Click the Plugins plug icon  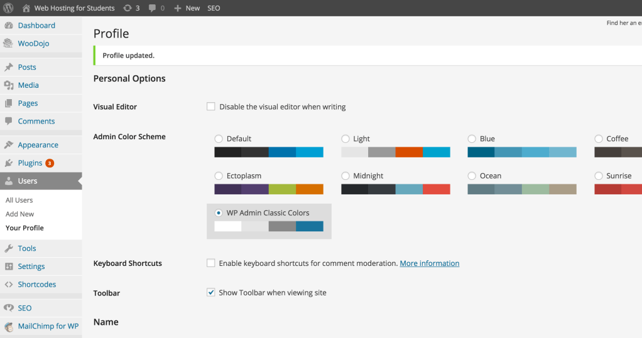pos(9,162)
